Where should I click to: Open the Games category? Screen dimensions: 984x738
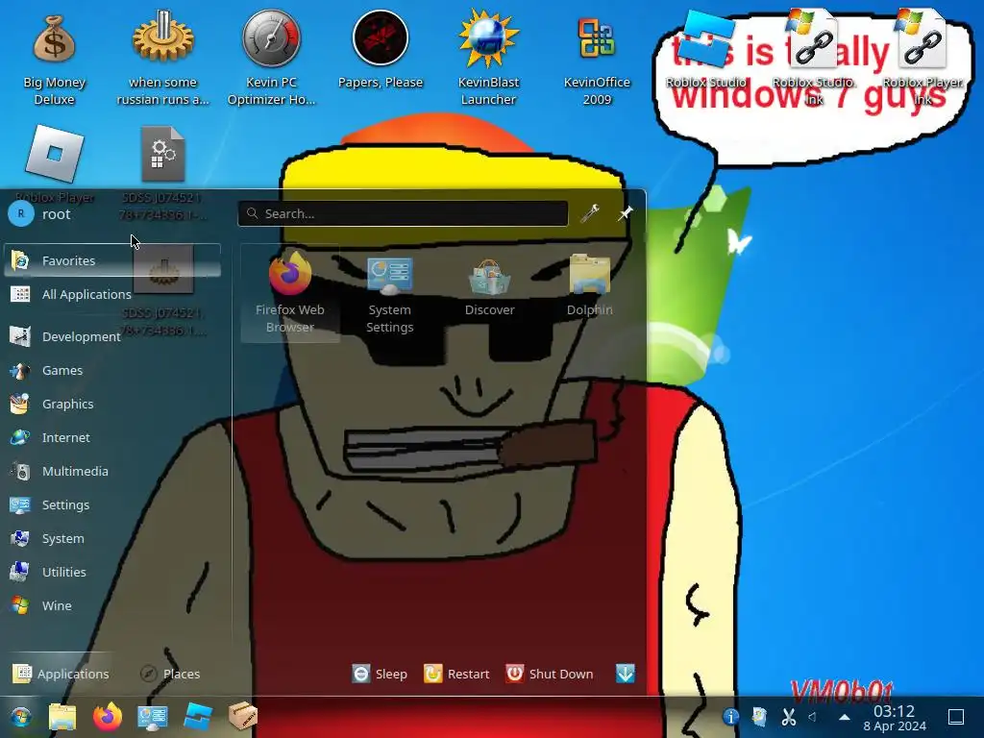click(x=112, y=370)
